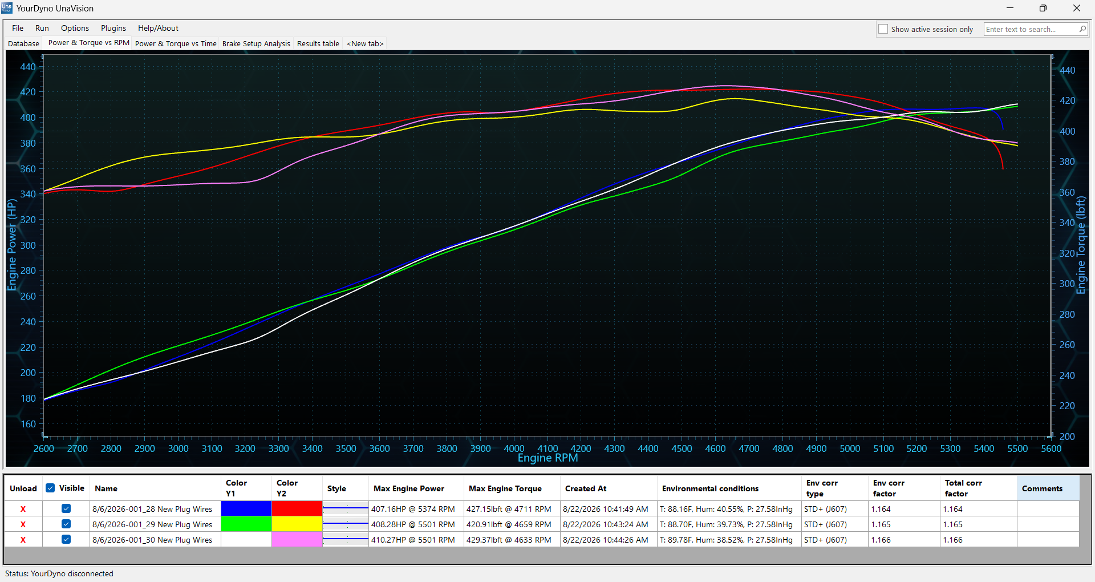1095x582 pixels.
Task: Unload run 8/6/2026-001_28 with the red X
Action: click(x=23, y=509)
